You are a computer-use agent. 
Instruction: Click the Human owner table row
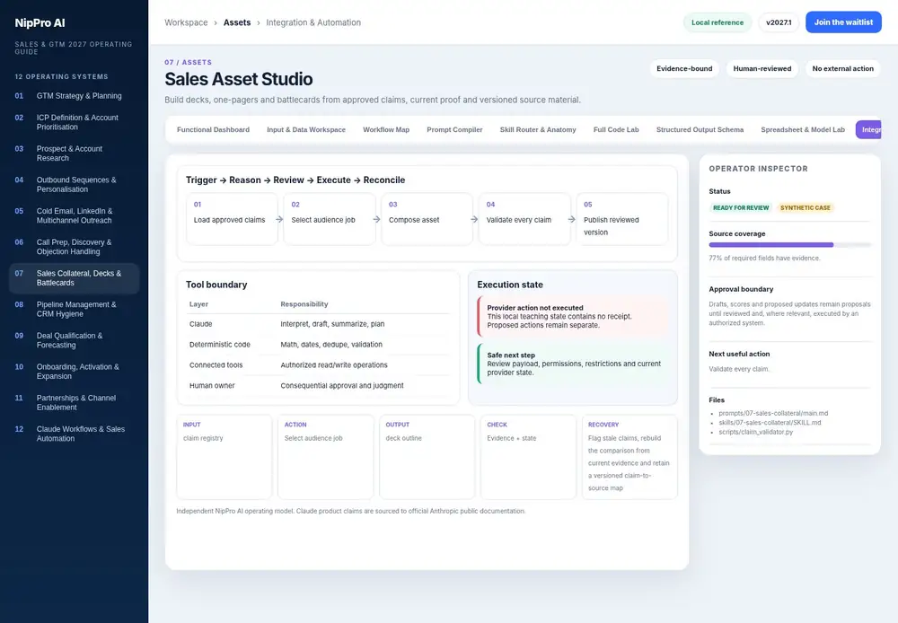tap(318, 386)
